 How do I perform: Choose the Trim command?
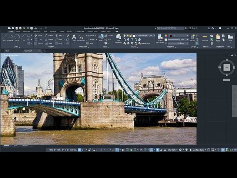click(x=59, y=36)
